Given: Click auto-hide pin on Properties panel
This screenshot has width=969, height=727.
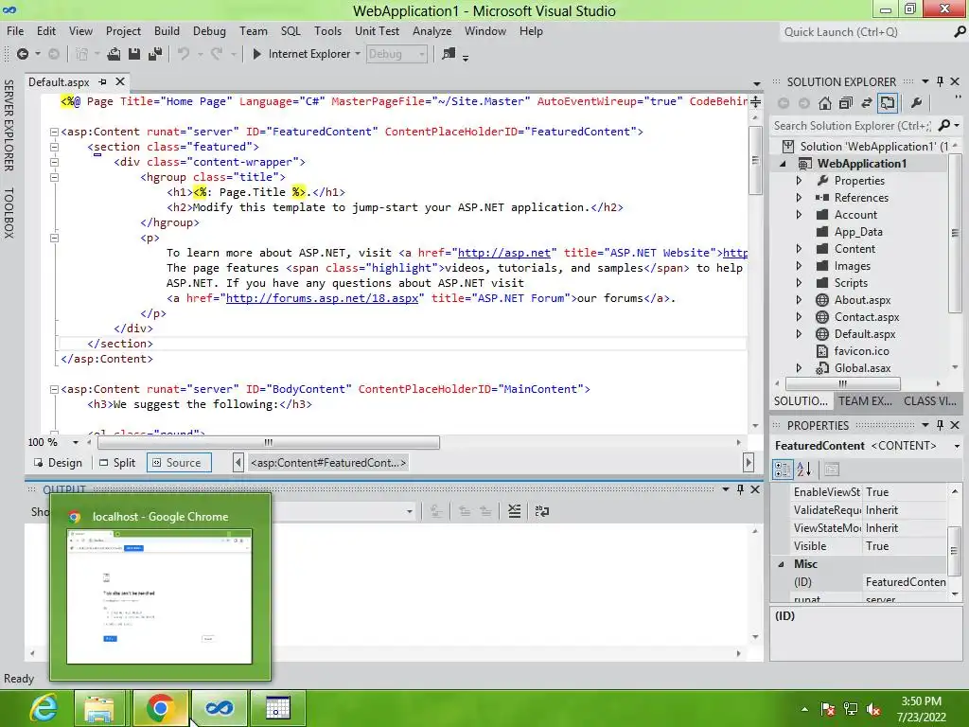Looking at the screenshot, I should pos(940,425).
